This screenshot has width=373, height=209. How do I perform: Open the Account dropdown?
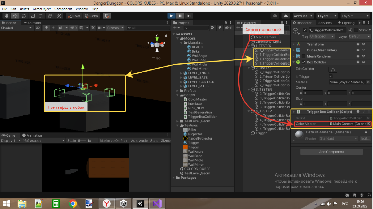click(x=303, y=16)
